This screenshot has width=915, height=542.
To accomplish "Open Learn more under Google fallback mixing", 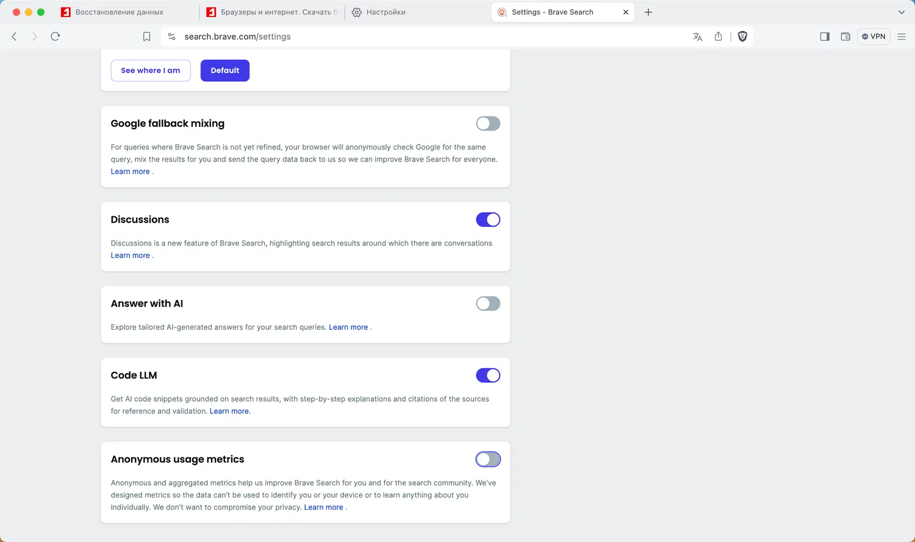I will tap(131, 172).
